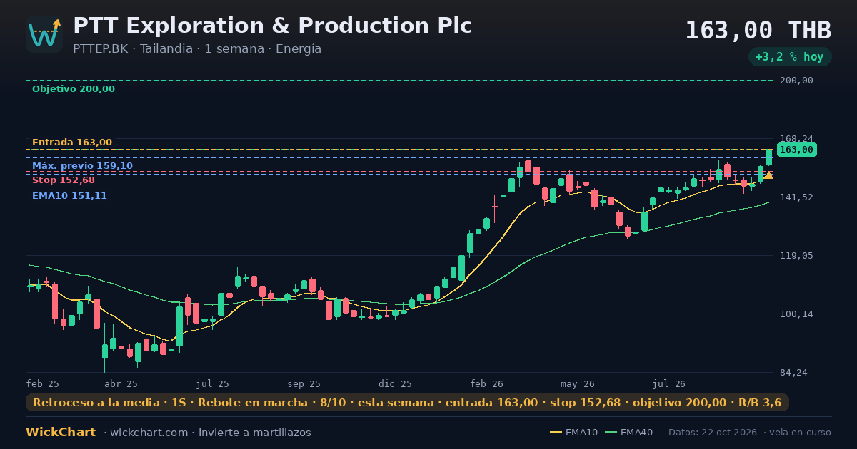Click the 168,24 axis value
857x449 pixels.
click(798, 139)
